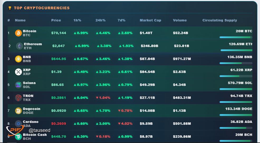
Task: Click Bitcoin volume $52.24B
Action: 180,33
